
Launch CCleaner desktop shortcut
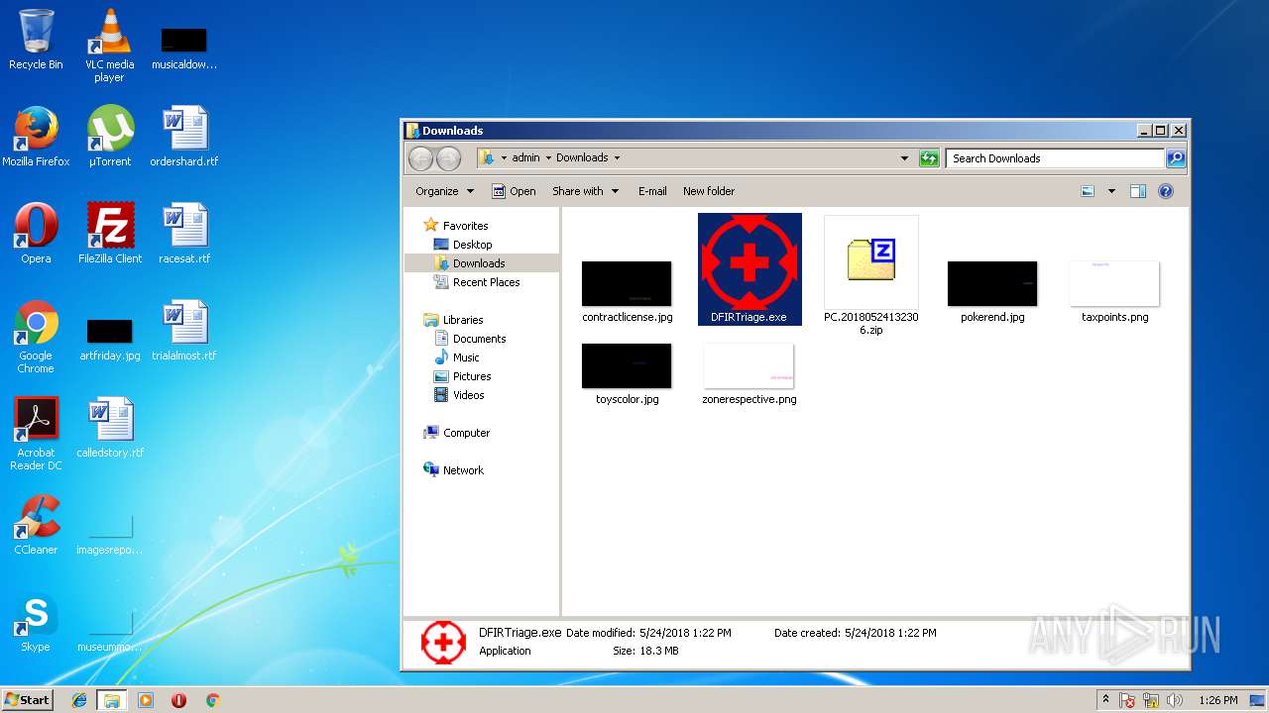[x=36, y=525]
